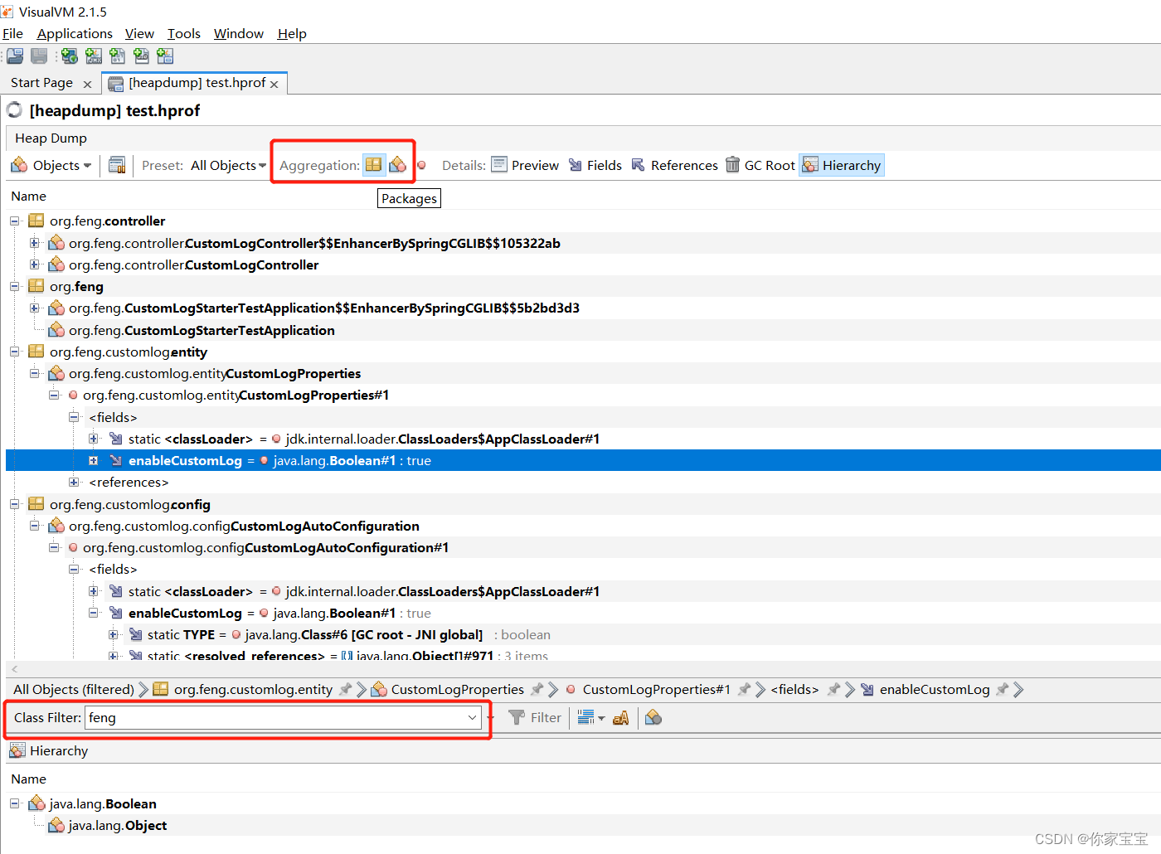This screenshot has width=1161, height=854.
Task: Pin the CustomLogProperties#1 breadcrumb
Action: 744,689
